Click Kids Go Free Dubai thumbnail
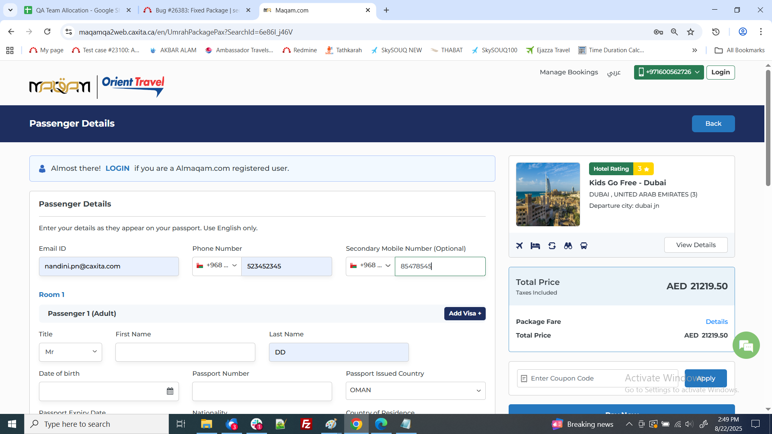The height and width of the screenshot is (434, 772). (x=548, y=194)
